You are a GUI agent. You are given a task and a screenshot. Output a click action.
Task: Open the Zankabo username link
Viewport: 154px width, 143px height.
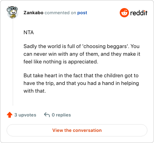coord(33,13)
